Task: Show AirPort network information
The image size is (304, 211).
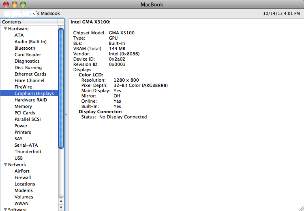Action: click(22, 171)
